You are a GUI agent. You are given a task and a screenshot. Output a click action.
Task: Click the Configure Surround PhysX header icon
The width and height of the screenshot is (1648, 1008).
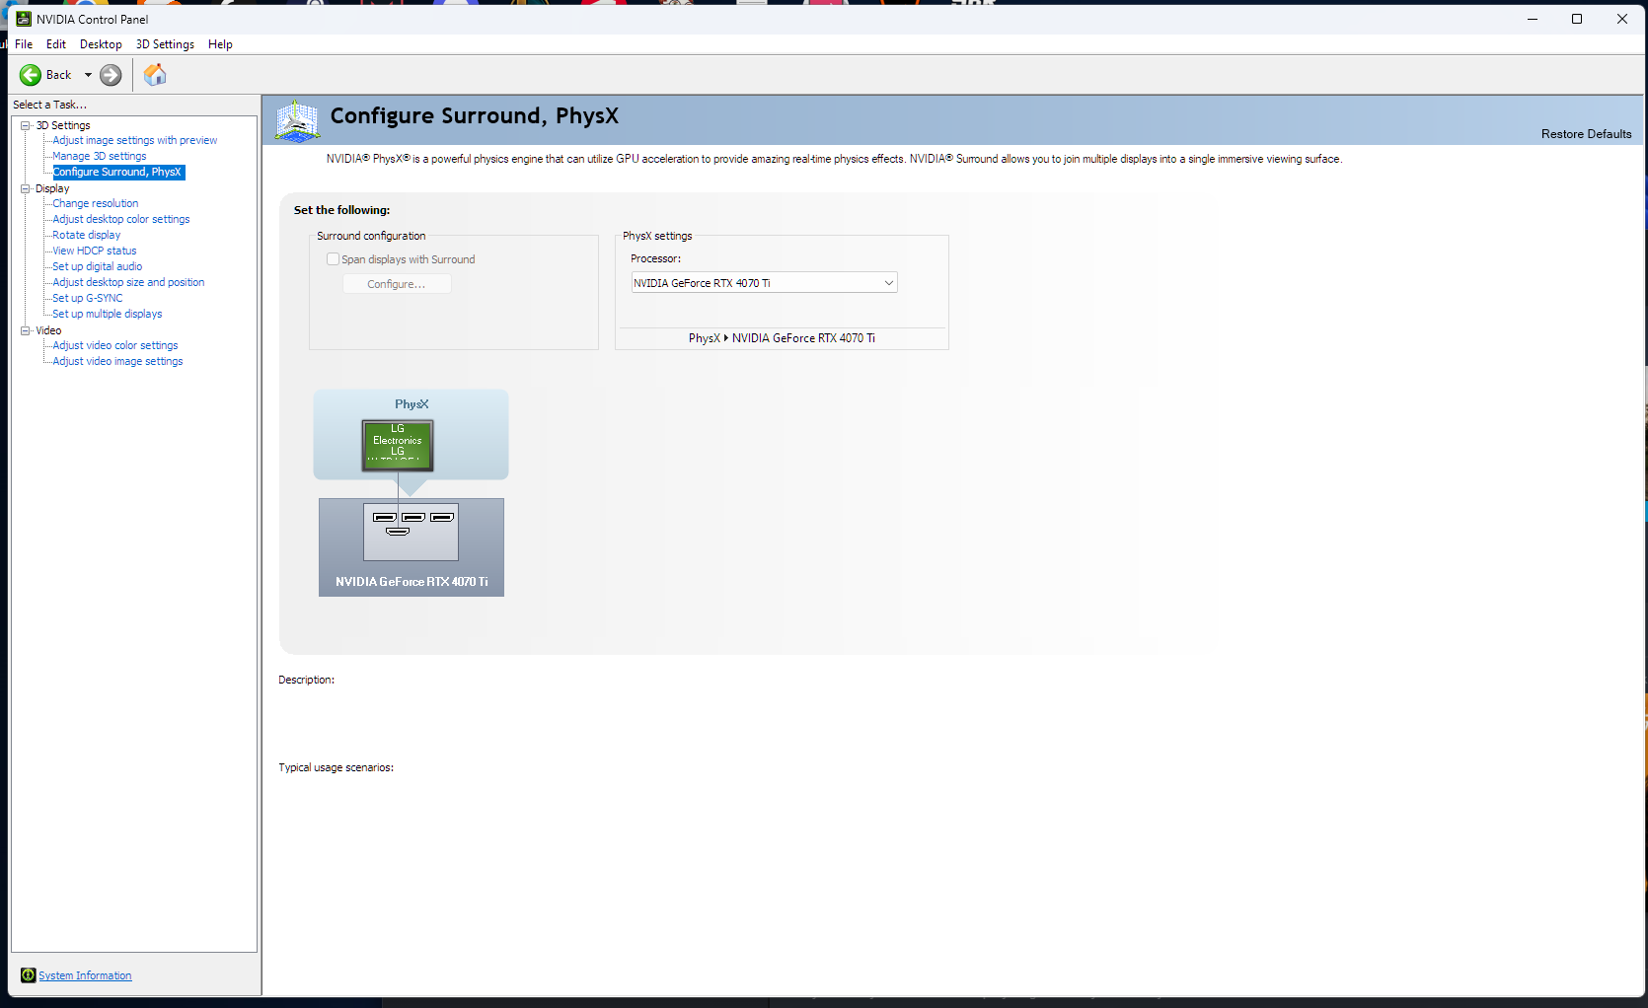297,120
